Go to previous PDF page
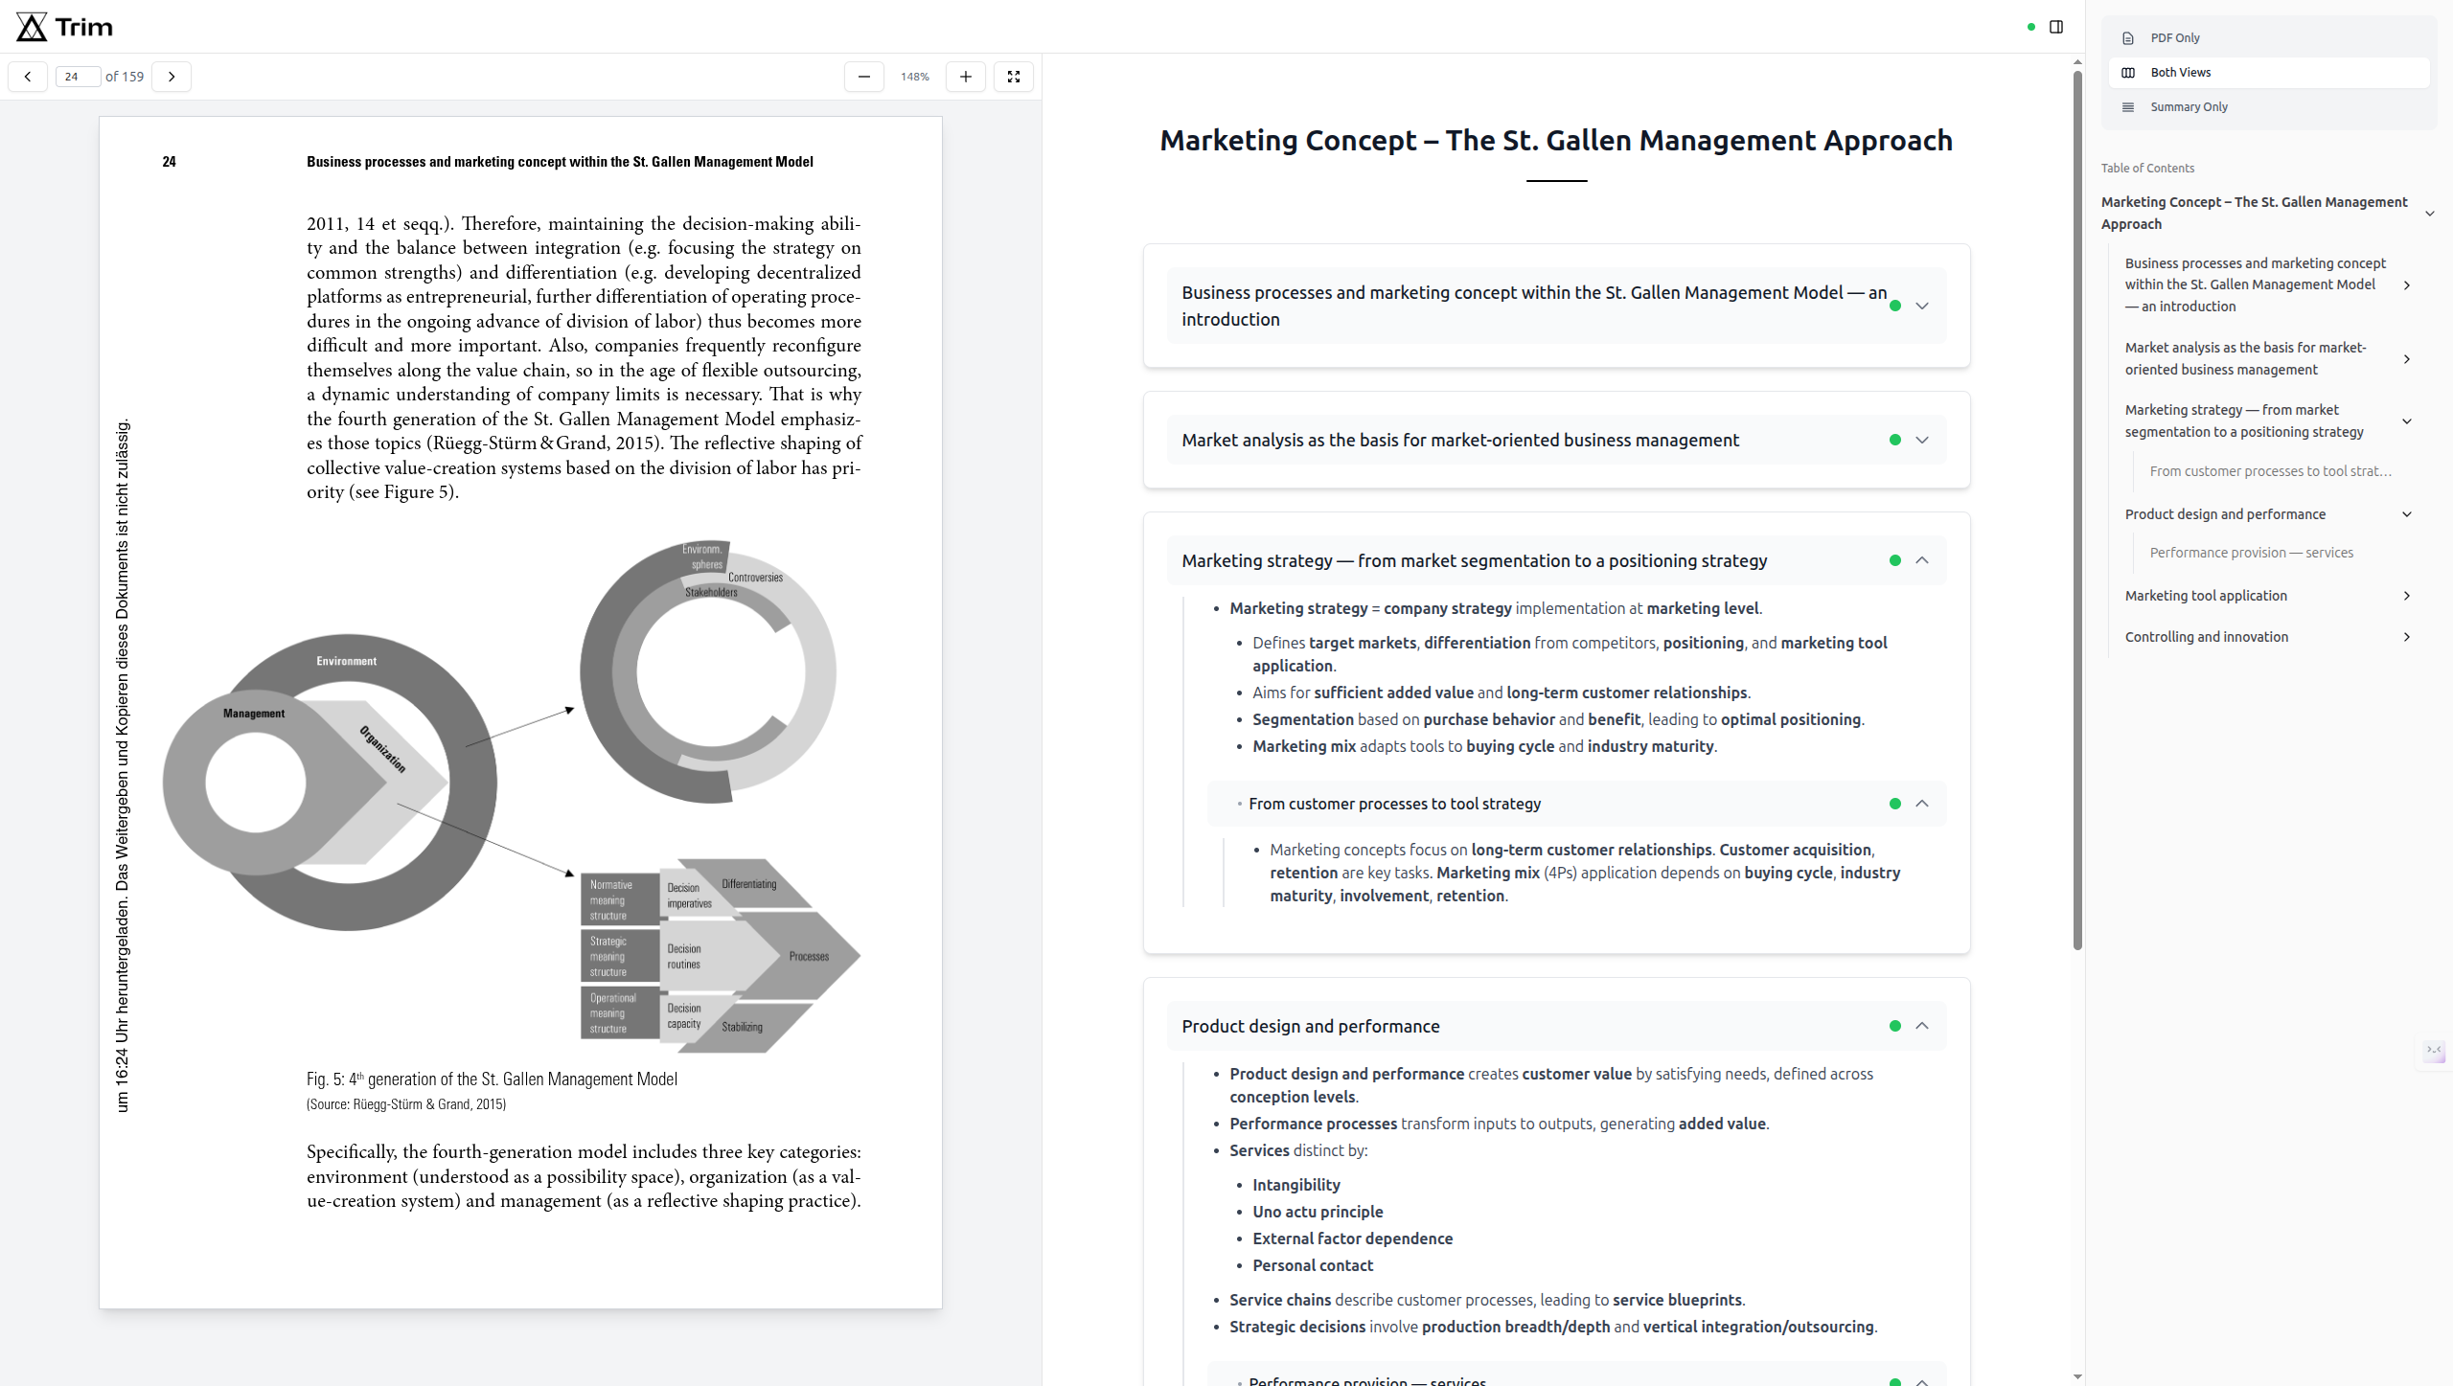Screen dimensions: 2453x1386 (x=28, y=77)
